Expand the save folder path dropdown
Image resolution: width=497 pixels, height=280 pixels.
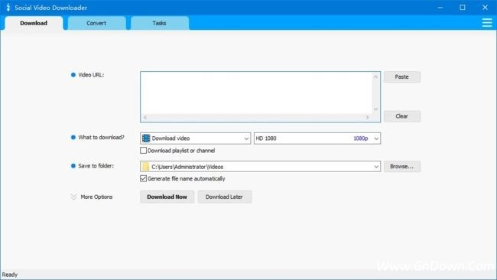[x=376, y=167]
